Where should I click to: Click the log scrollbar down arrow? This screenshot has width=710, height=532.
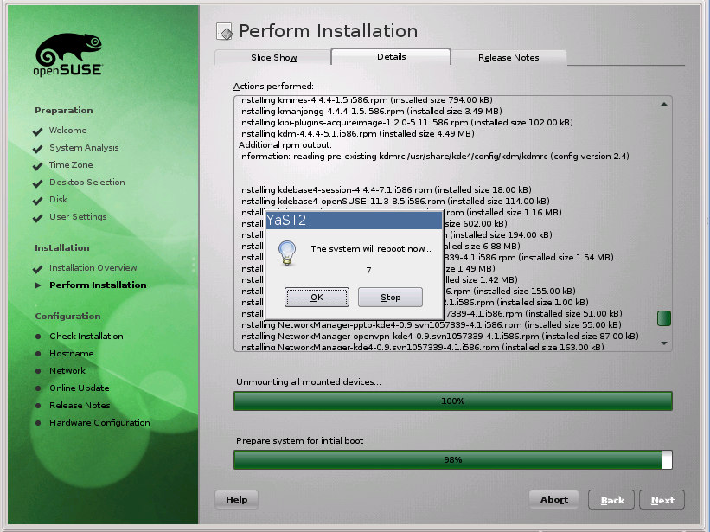point(664,343)
